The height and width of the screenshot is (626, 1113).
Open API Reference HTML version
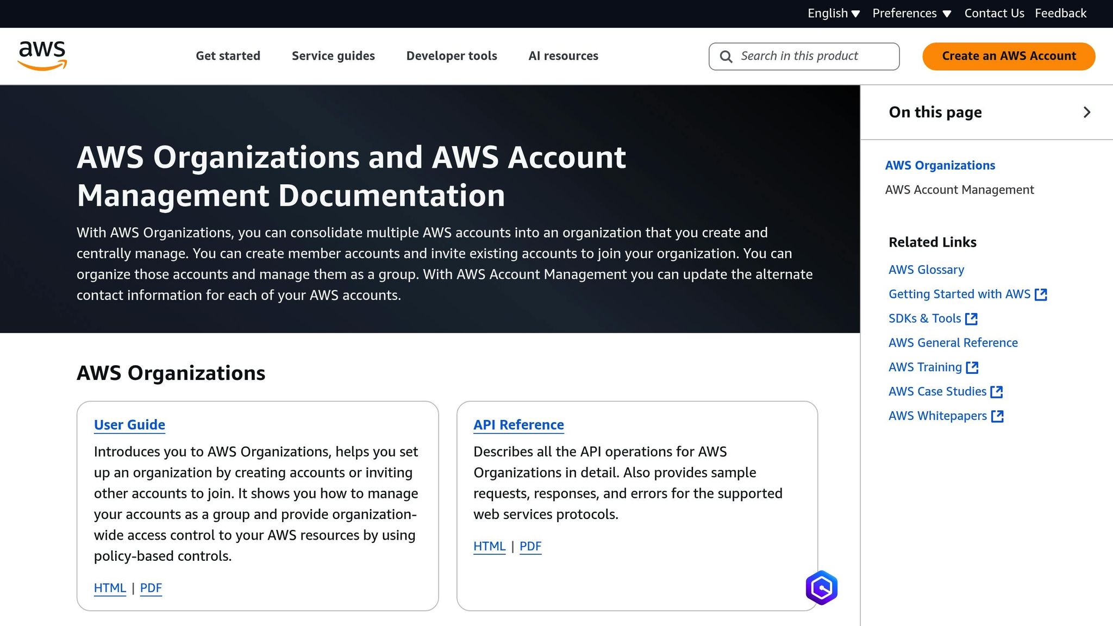489,546
